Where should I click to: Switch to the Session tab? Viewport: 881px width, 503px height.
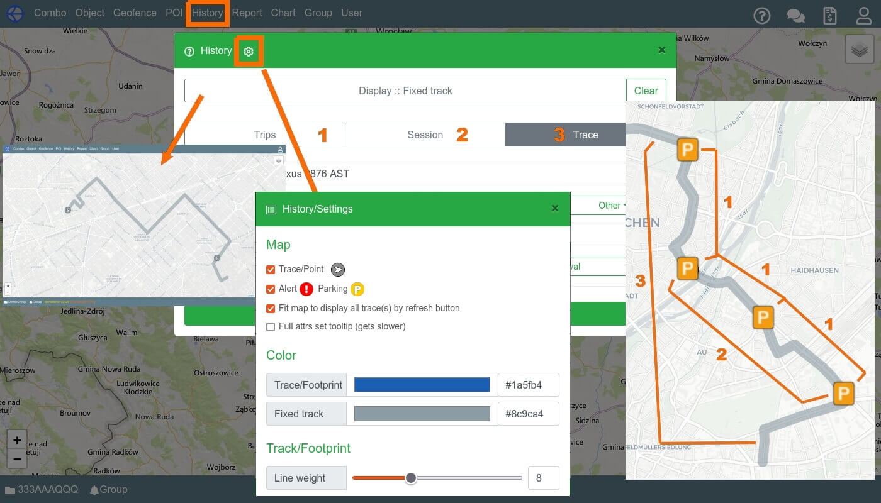[425, 135]
